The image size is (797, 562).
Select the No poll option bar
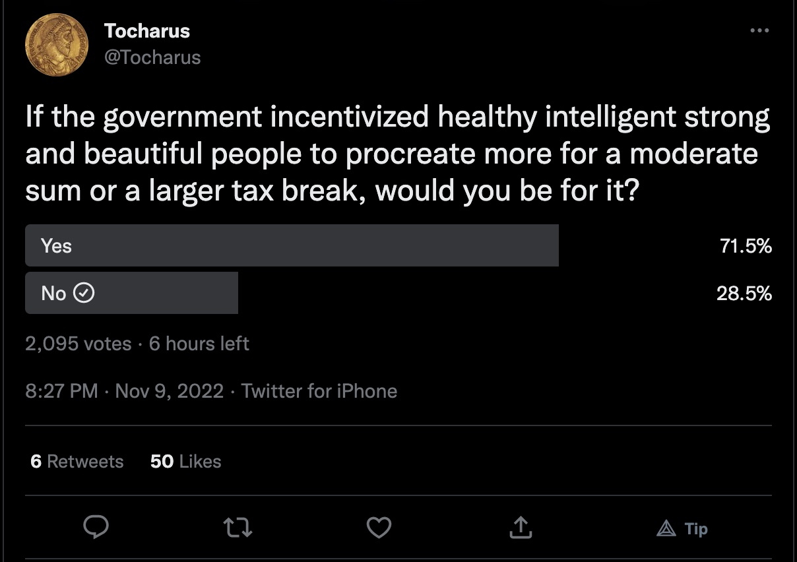(x=131, y=293)
